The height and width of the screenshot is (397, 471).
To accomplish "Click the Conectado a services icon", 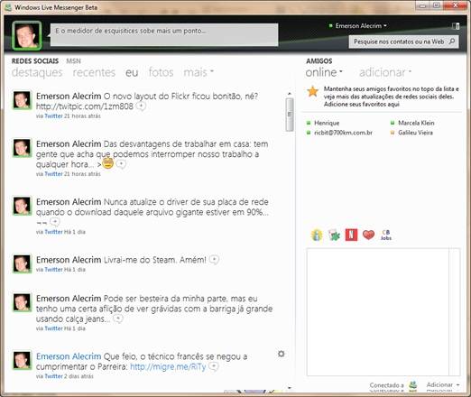I will [x=413, y=385].
